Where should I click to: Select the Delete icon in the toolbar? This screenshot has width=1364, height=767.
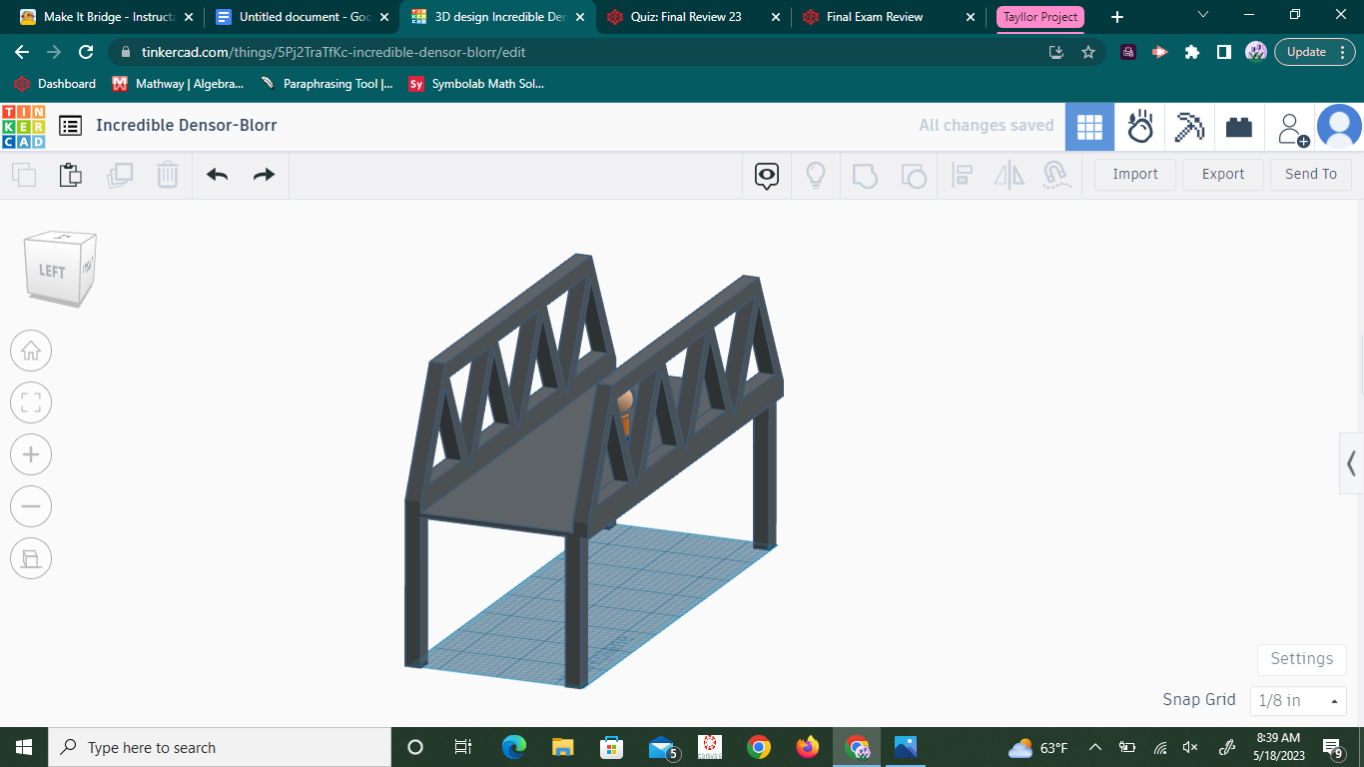point(168,175)
